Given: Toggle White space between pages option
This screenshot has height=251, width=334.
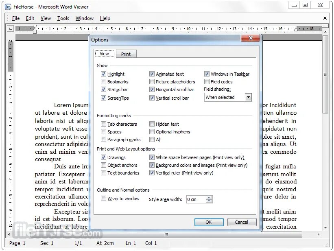Looking at the screenshot, I should point(152,157).
